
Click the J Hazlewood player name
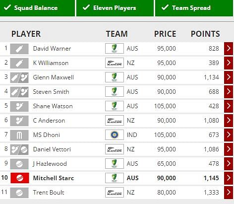pyautogui.click(x=50, y=164)
